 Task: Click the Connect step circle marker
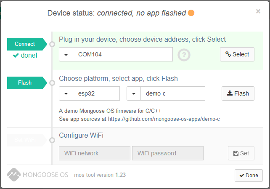click(x=52, y=44)
